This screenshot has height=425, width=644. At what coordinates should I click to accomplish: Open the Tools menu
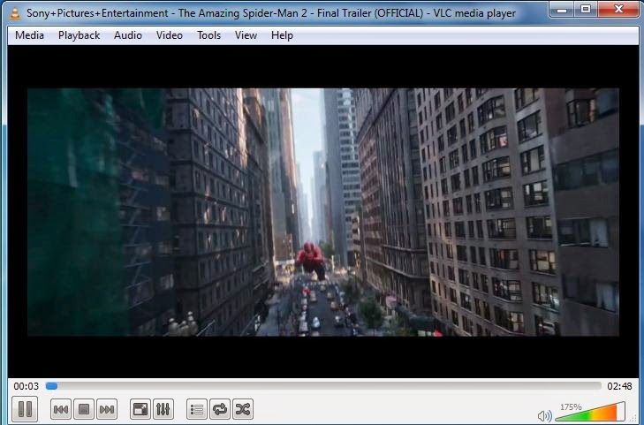click(x=208, y=35)
